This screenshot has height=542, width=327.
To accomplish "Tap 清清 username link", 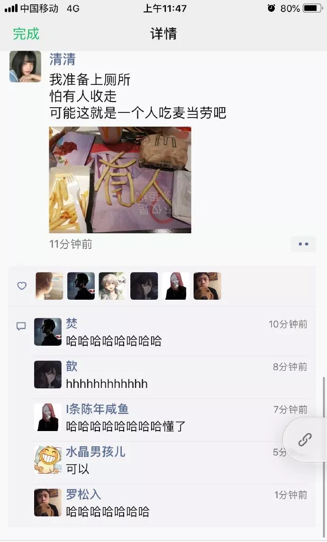I will point(62,59).
